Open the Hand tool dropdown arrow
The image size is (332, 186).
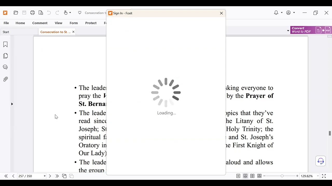point(70,13)
